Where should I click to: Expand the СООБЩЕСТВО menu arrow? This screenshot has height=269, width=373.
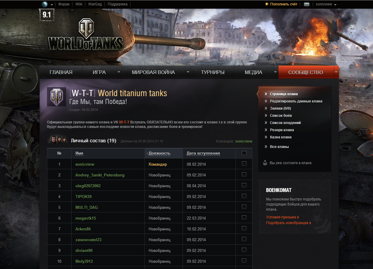tap(336, 72)
